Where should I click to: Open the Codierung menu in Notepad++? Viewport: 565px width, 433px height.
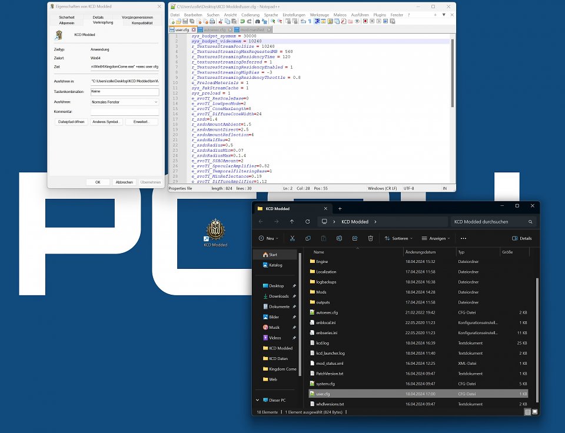[x=250, y=15]
